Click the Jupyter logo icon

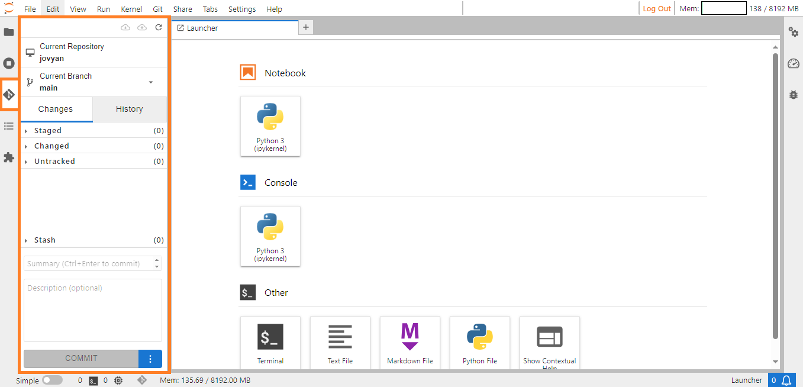[x=9, y=8]
